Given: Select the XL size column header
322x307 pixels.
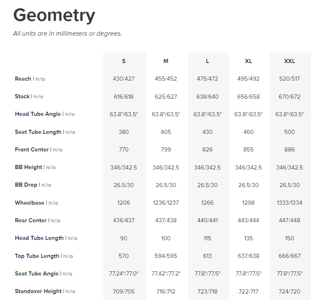Looking at the screenshot, I should (248, 61).
